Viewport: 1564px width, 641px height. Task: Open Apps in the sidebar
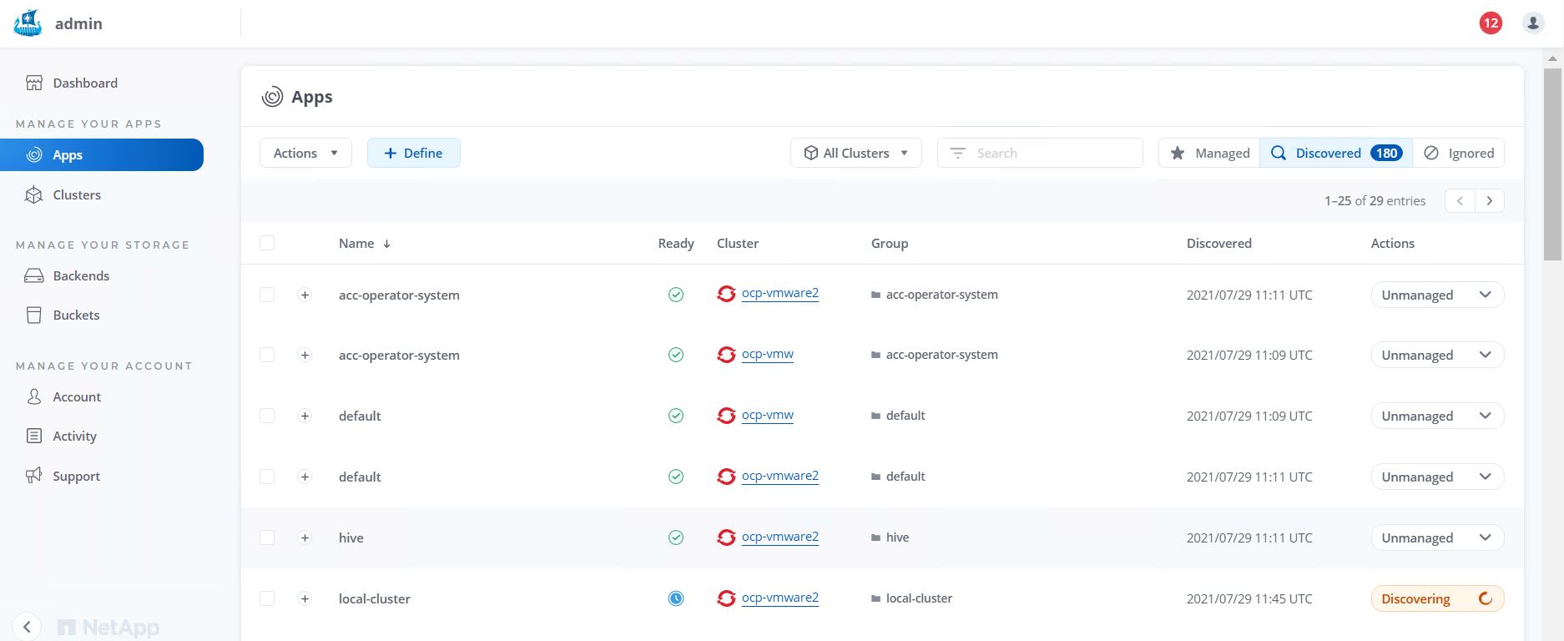click(x=102, y=154)
